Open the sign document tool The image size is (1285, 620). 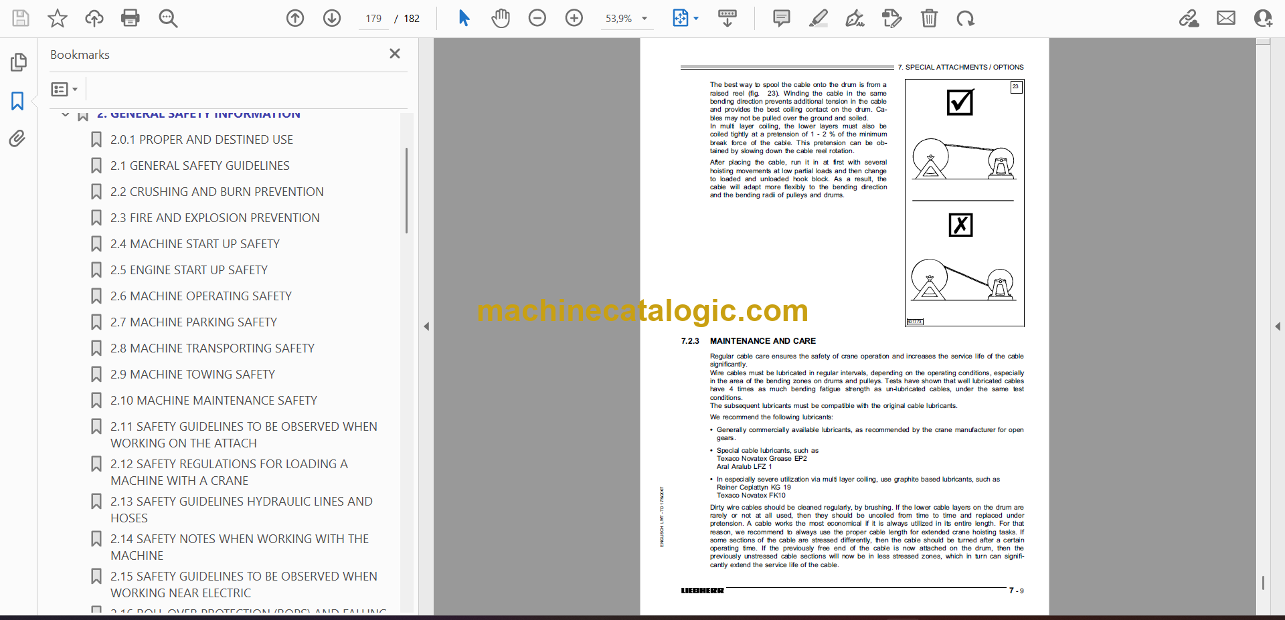(x=855, y=18)
